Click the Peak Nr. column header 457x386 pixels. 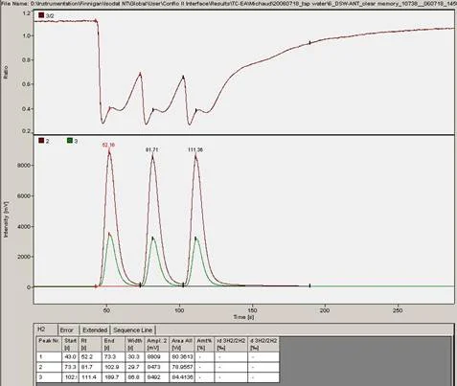pos(49,344)
